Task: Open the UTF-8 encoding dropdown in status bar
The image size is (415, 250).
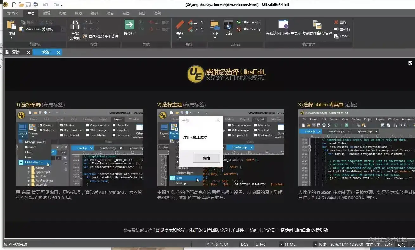Action: (281, 244)
